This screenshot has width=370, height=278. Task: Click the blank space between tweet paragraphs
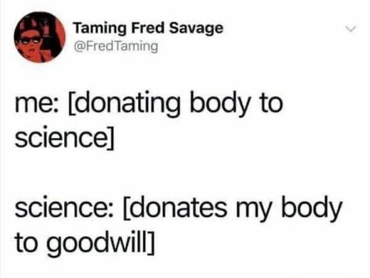coord(179,172)
